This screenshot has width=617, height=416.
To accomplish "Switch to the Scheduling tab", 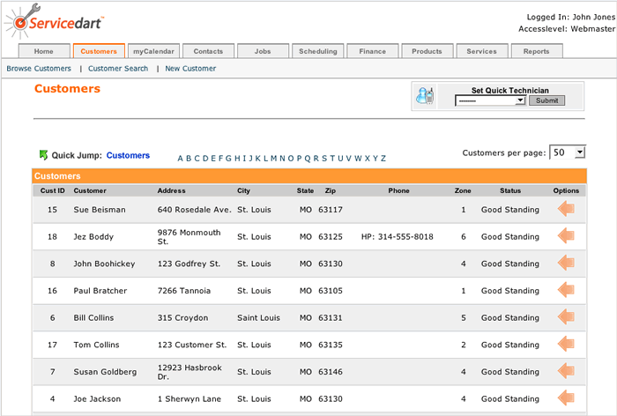I will coord(317,51).
